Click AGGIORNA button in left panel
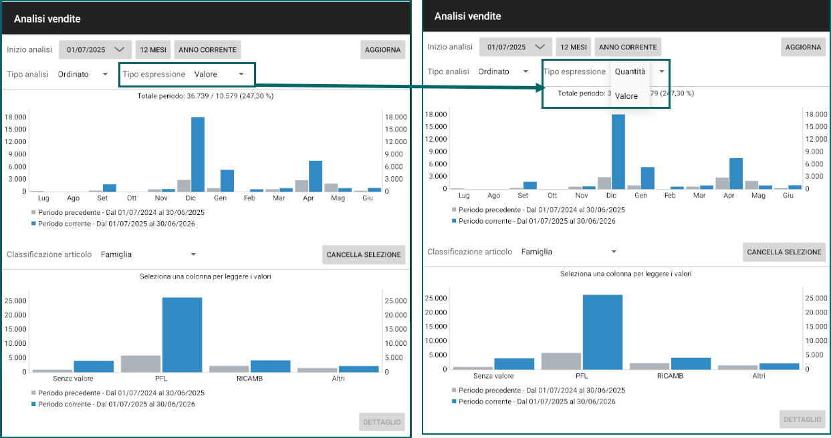831x438 pixels. [x=383, y=49]
